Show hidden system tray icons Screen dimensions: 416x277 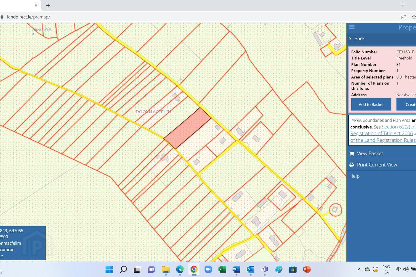click(x=360, y=269)
